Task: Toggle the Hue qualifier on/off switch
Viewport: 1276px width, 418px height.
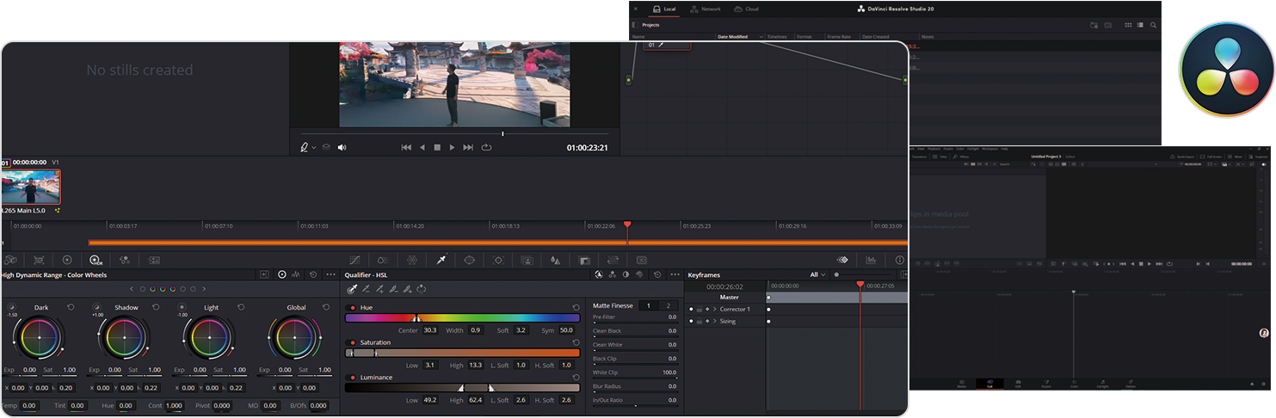Action: [x=351, y=307]
